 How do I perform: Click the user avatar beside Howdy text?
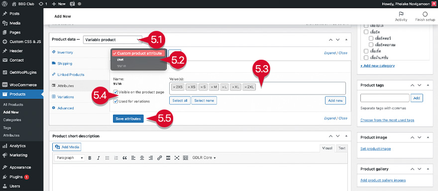[x=434, y=4]
